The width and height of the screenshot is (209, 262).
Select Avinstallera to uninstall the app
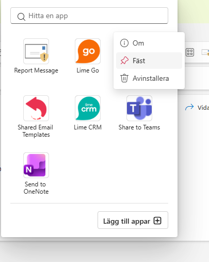coord(149,78)
